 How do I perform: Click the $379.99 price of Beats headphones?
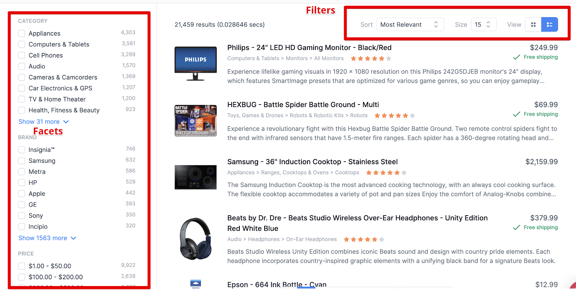point(544,218)
